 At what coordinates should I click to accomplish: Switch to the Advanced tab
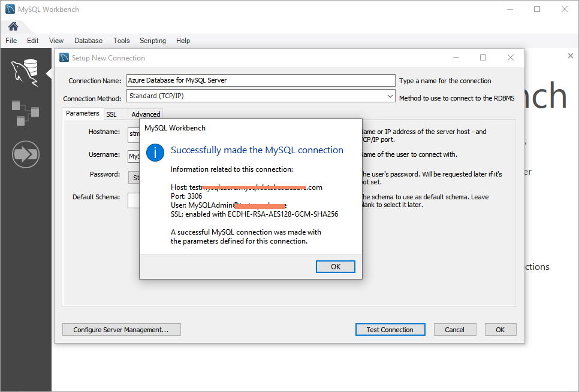[x=146, y=114]
